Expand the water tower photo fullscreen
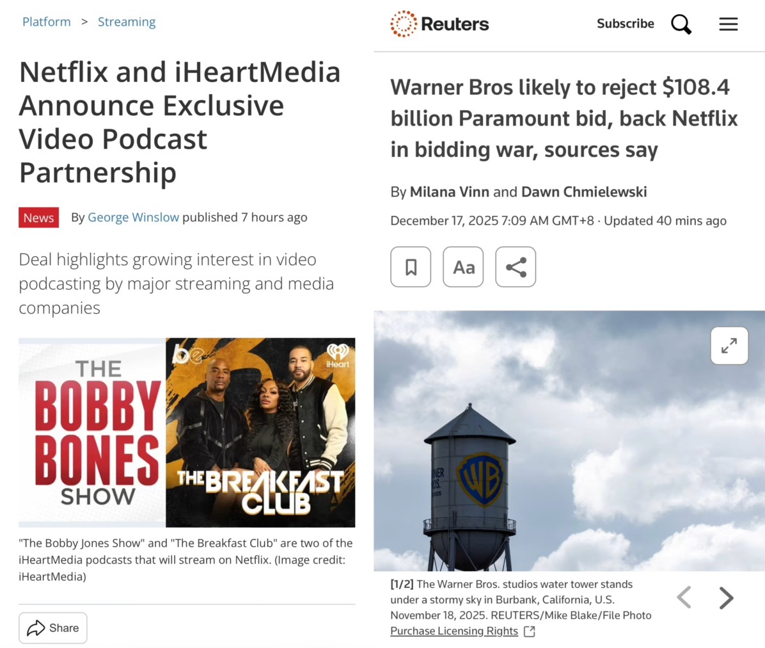Image resolution: width=765 pixels, height=648 pixels. 729,346
